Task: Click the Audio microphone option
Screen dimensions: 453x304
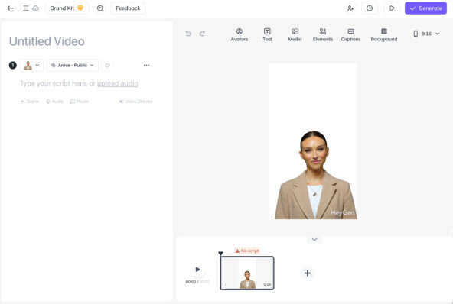Action: [x=54, y=102]
